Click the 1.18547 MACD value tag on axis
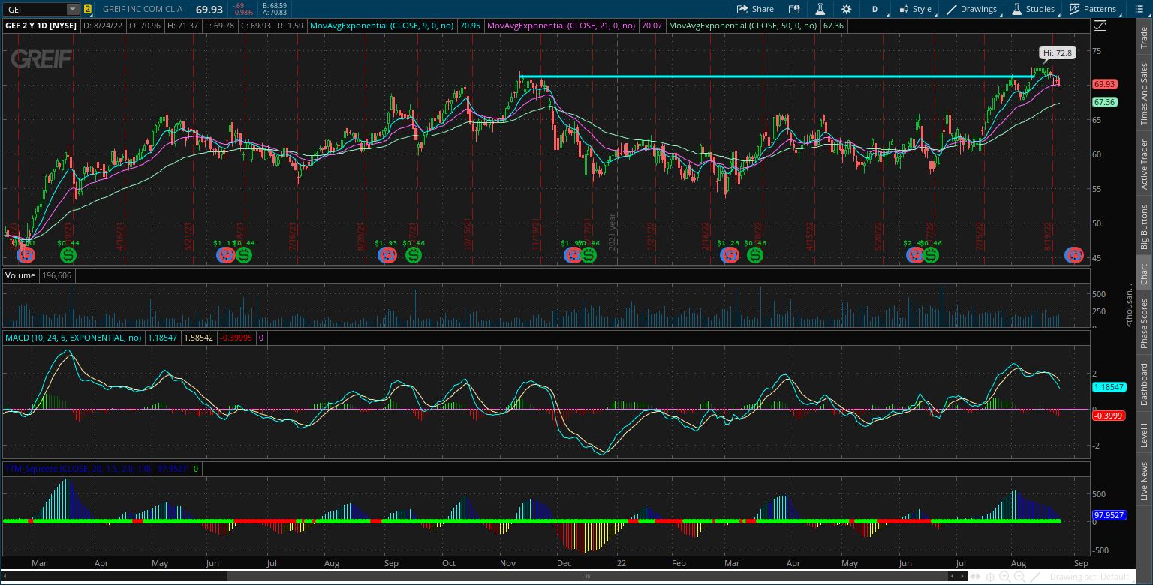Viewport: 1153px width, 585px height. [1109, 387]
